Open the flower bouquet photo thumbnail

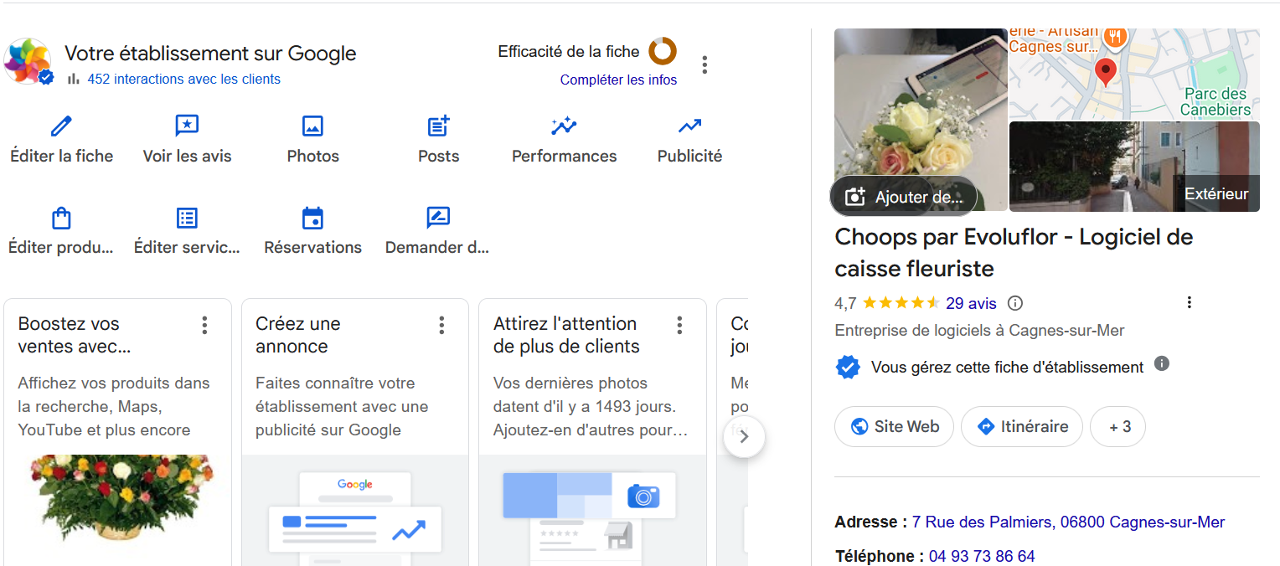[921, 120]
